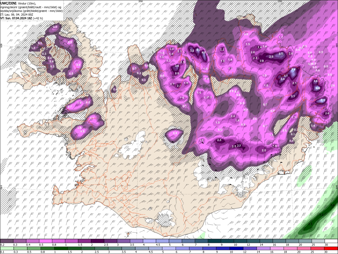
Task: Click the 2.4 snowfall value label
Action: (x=260, y=47)
